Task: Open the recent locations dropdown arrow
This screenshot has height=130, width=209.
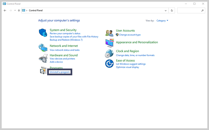Action: [15, 10]
